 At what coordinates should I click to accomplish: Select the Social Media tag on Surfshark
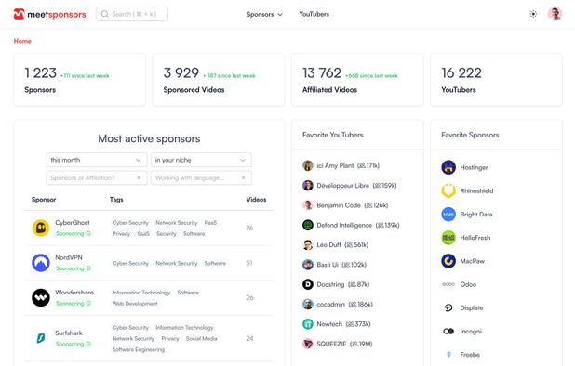coord(201,338)
